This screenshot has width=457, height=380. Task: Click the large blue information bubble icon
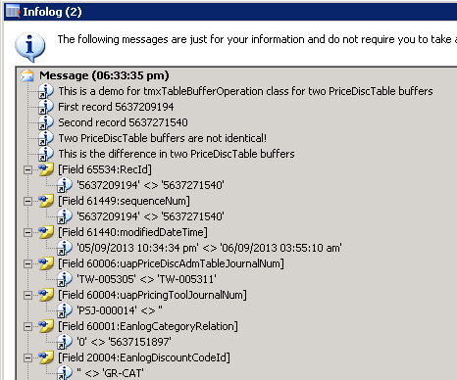29,47
